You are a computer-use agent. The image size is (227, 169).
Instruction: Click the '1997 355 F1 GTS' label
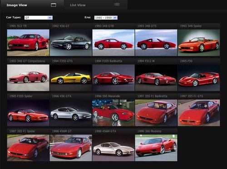pyautogui.click(x=192, y=96)
